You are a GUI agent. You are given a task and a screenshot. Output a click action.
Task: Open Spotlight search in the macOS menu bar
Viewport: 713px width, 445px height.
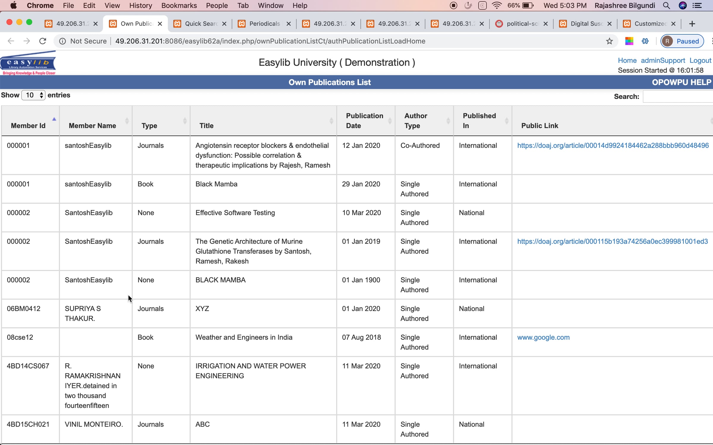666,5
